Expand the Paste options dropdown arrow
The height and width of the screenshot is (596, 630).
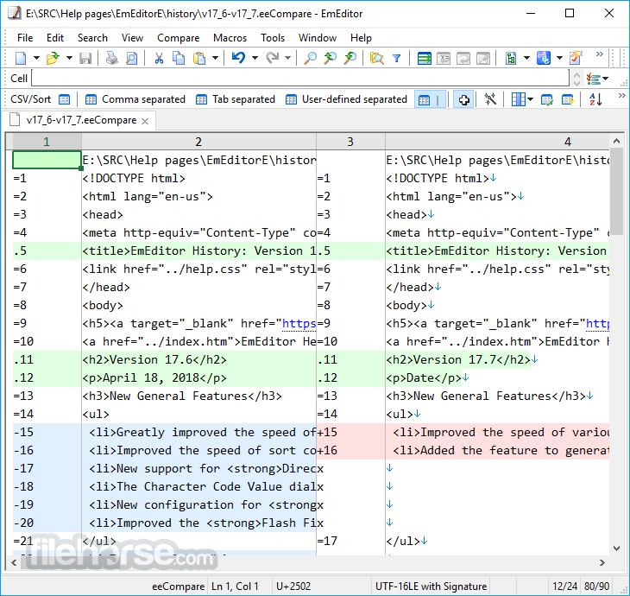(216, 59)
